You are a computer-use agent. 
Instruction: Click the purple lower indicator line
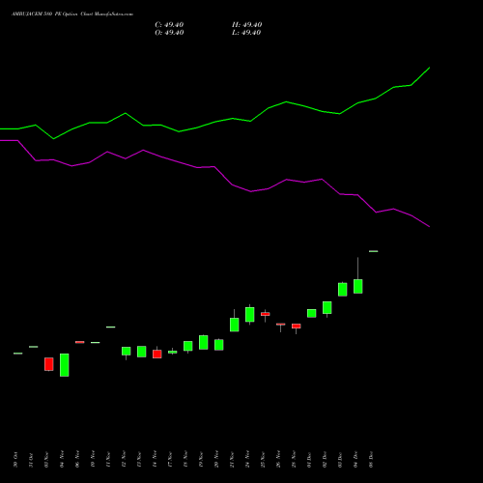coord(214,167)
